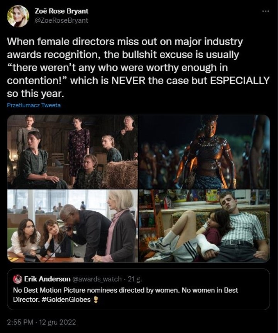Click Przetłumacz Tweeta to translate
The width and height of the screenshot is (278, 333).
(x=34, y=105)
